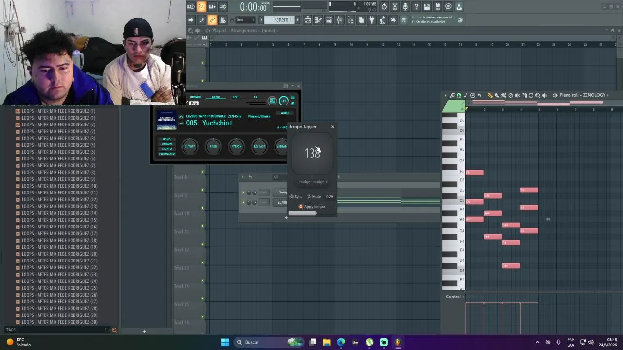The height and width of the screenshot is (350, 623).
Task: Open the channel rack view icon
Action: (330, 20)
